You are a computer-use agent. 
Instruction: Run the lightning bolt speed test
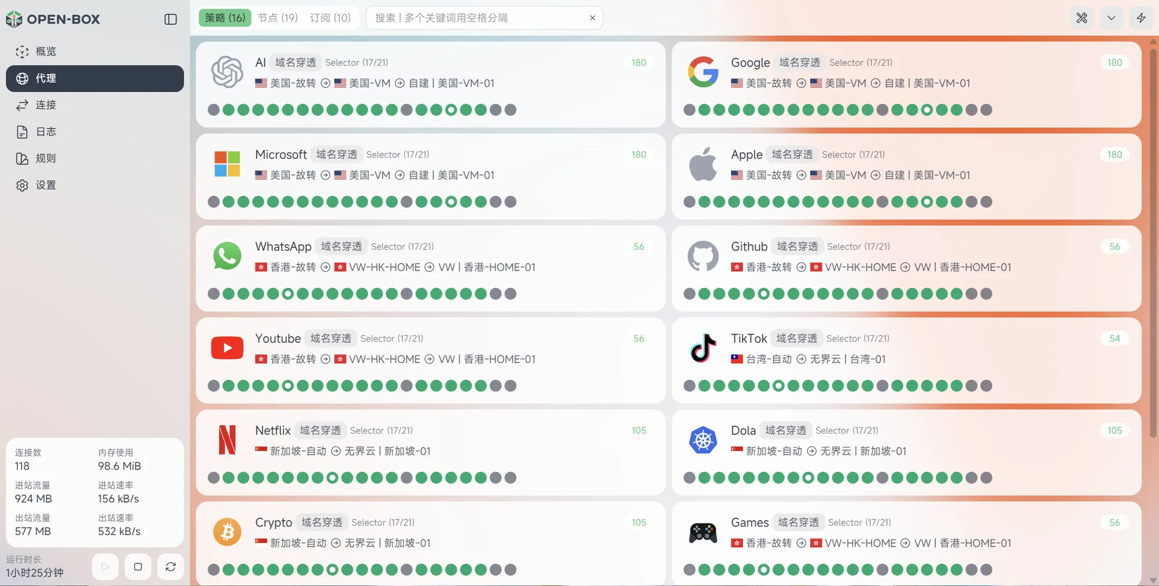pyautogui.click(x=1141, y=18)
